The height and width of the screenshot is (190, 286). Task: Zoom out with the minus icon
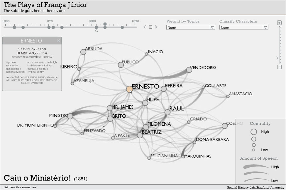(x=279, y=67)
